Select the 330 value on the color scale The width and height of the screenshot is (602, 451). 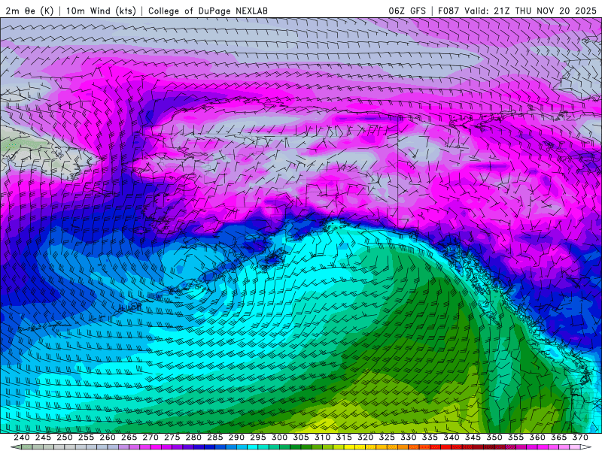point(409,437)
